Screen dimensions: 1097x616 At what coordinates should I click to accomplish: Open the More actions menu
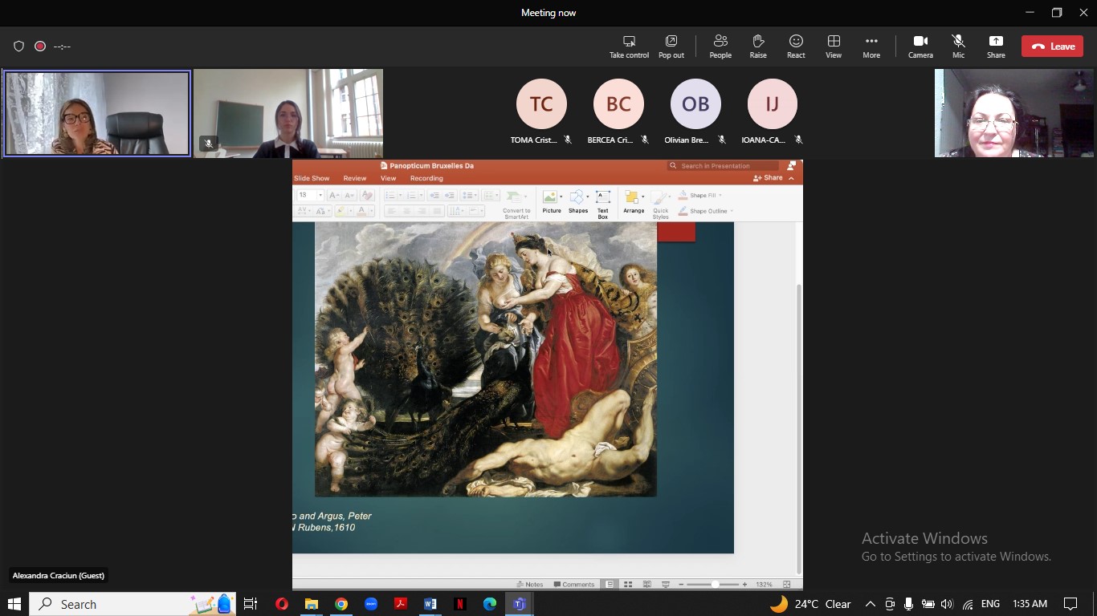pos(871,47)
